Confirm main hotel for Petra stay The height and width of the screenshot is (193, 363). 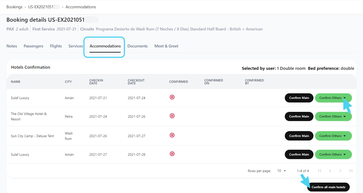(299, 116)
